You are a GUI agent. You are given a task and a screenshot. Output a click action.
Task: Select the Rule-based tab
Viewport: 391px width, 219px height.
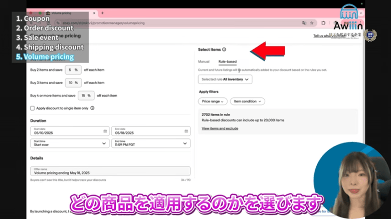click(x=228, y=61)
